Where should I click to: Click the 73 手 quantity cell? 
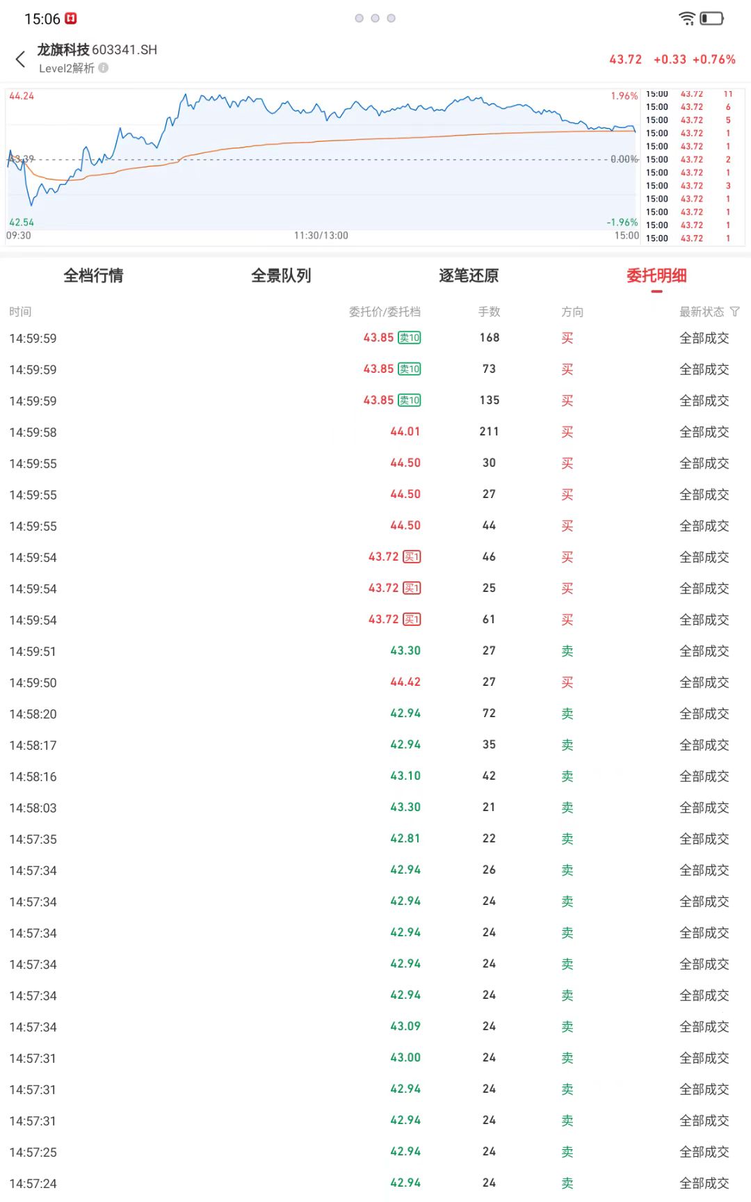(x=490, y=369)
